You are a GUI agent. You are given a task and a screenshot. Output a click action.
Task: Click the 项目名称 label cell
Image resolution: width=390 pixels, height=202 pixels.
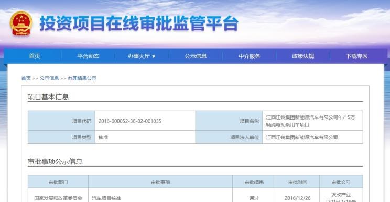[229, 121]
